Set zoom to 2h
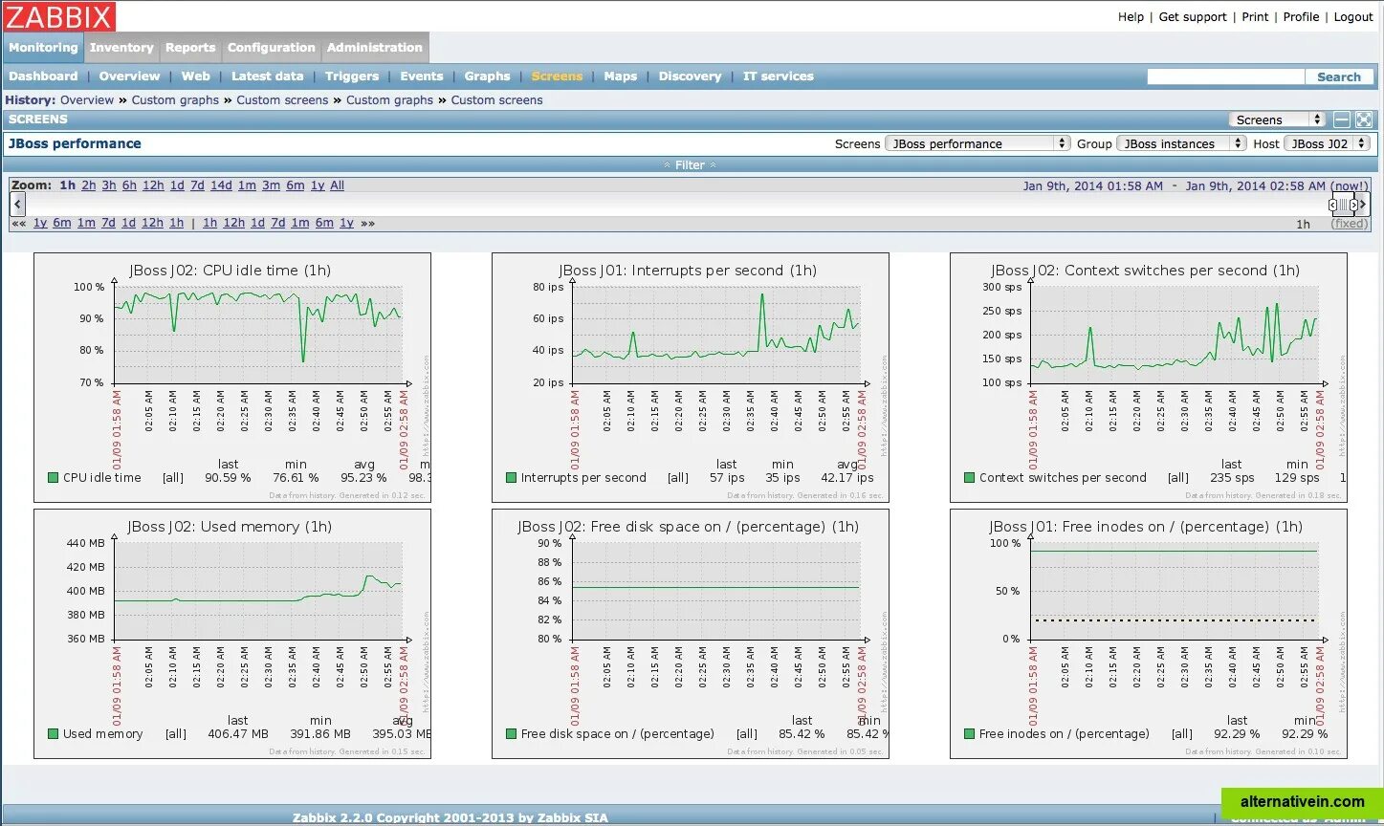The height and width of the screenshot is (826, 1384). pos(88,185)
